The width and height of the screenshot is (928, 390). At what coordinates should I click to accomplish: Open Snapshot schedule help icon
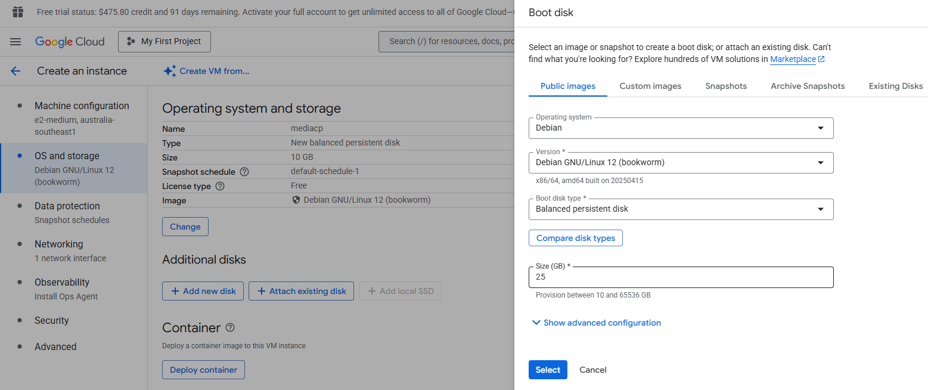[244, 172]
